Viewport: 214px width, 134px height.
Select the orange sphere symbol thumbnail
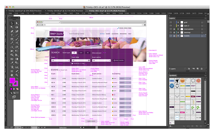pyautogui.click(x=183, y=80)
